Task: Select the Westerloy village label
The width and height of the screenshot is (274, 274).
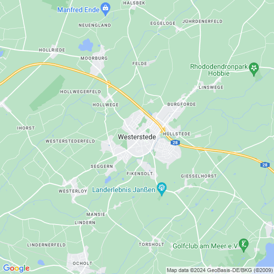Action: click(73, 191)
